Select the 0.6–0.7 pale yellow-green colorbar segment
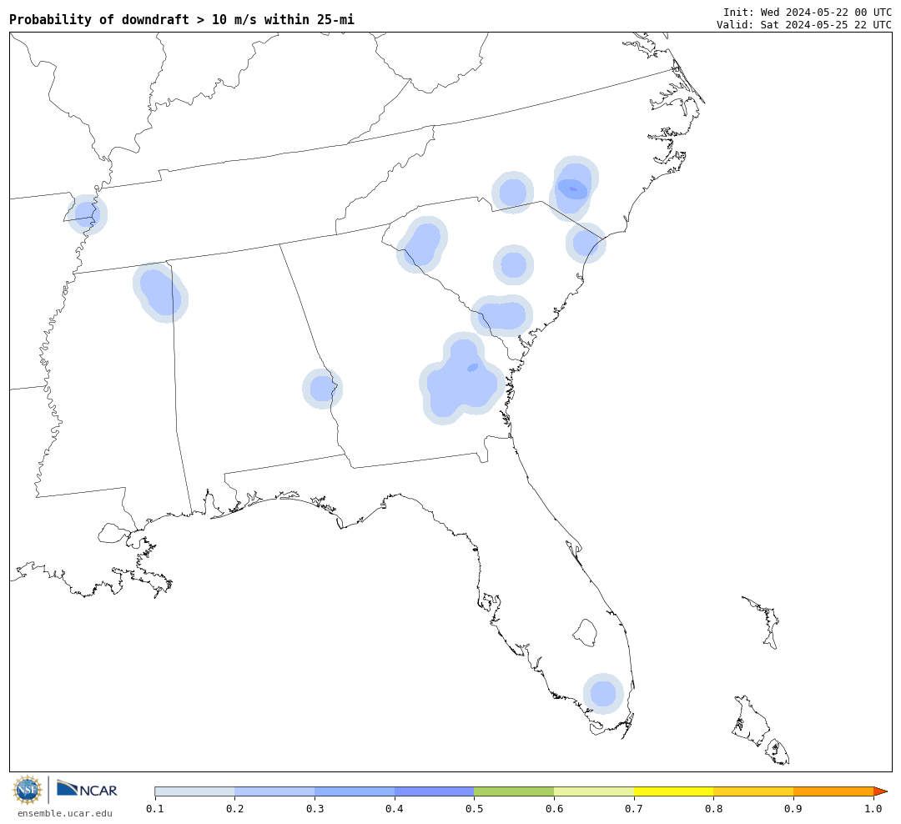The height and width of the screenshot is (824, 901). tap(594, 791)
